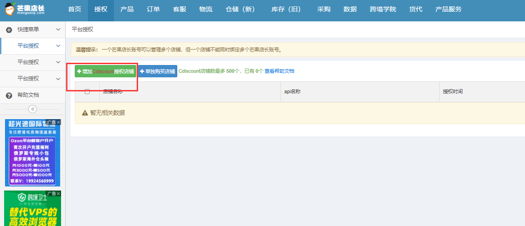Open the 采购 menu

324,10
